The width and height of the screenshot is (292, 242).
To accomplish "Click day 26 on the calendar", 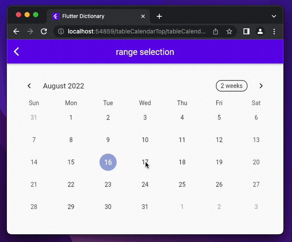I will point(219,185).
